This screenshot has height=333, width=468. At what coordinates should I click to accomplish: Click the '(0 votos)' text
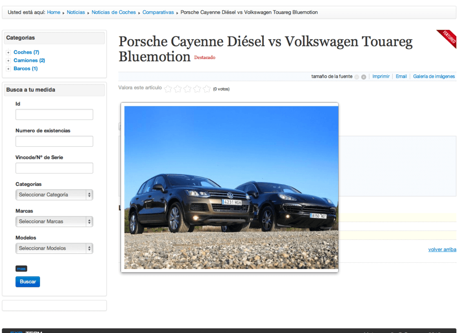point(221,89)
